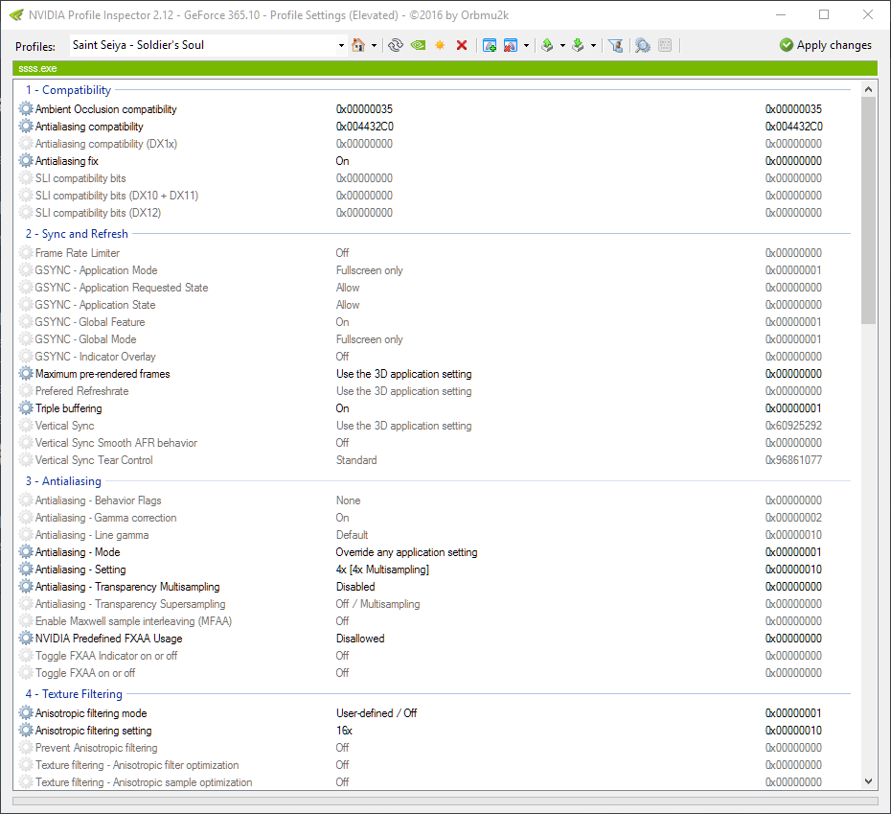Click the home profile icon in toolbar
891x814 pixels.
coord(358,45)
